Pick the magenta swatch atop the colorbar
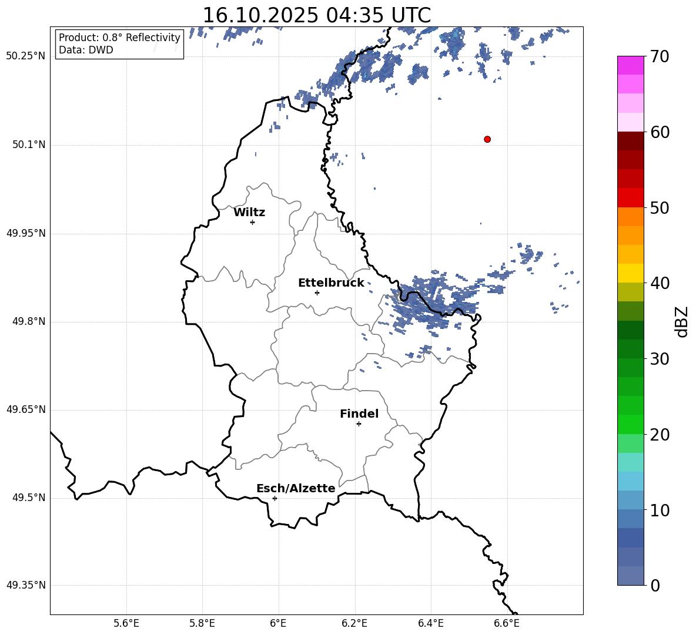 [x=631, y=66]
